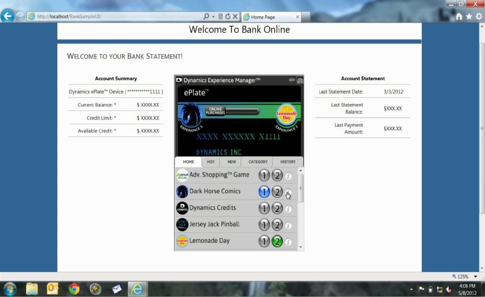
Task: Click the experience list scrollbar thumb
Action: [301, 188]
